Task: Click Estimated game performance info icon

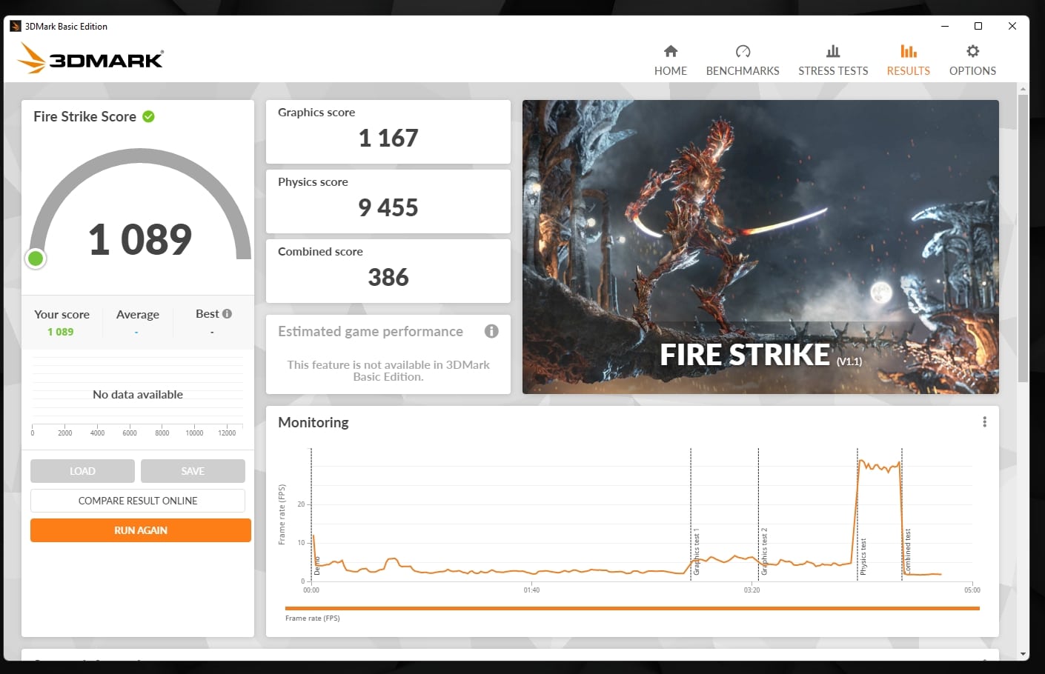Action: click(x=491, y=331)
